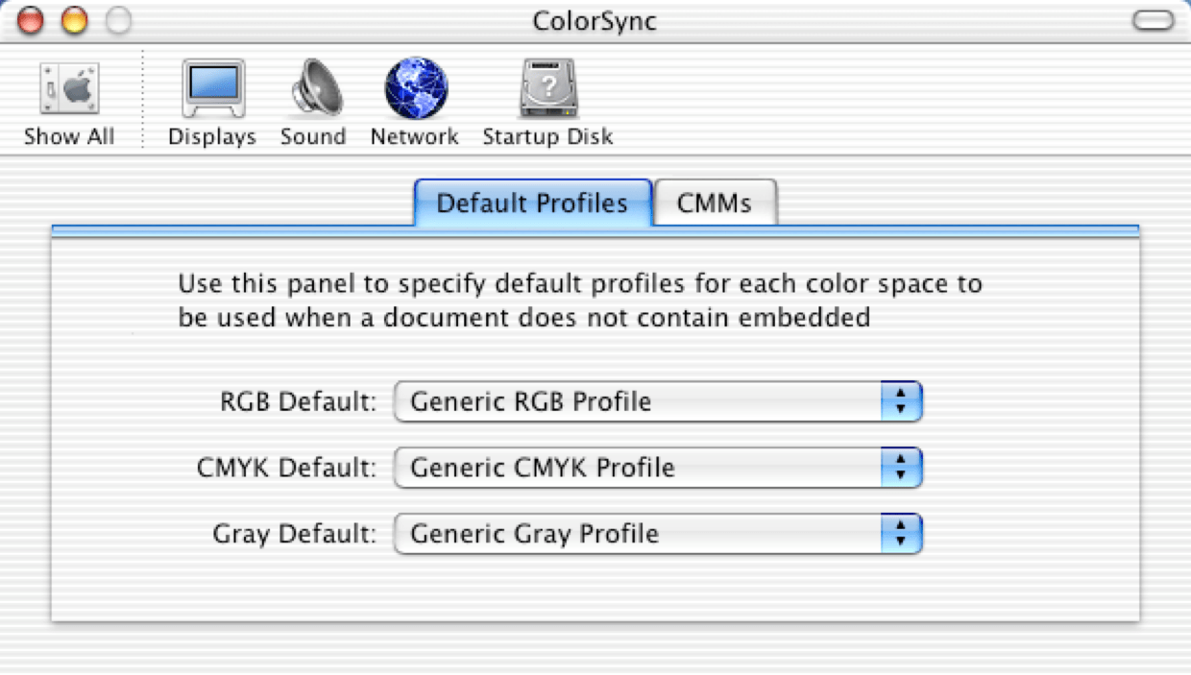The image size is (1191, 675).
Task: Open the Displays preference pane
Action: 212,89
